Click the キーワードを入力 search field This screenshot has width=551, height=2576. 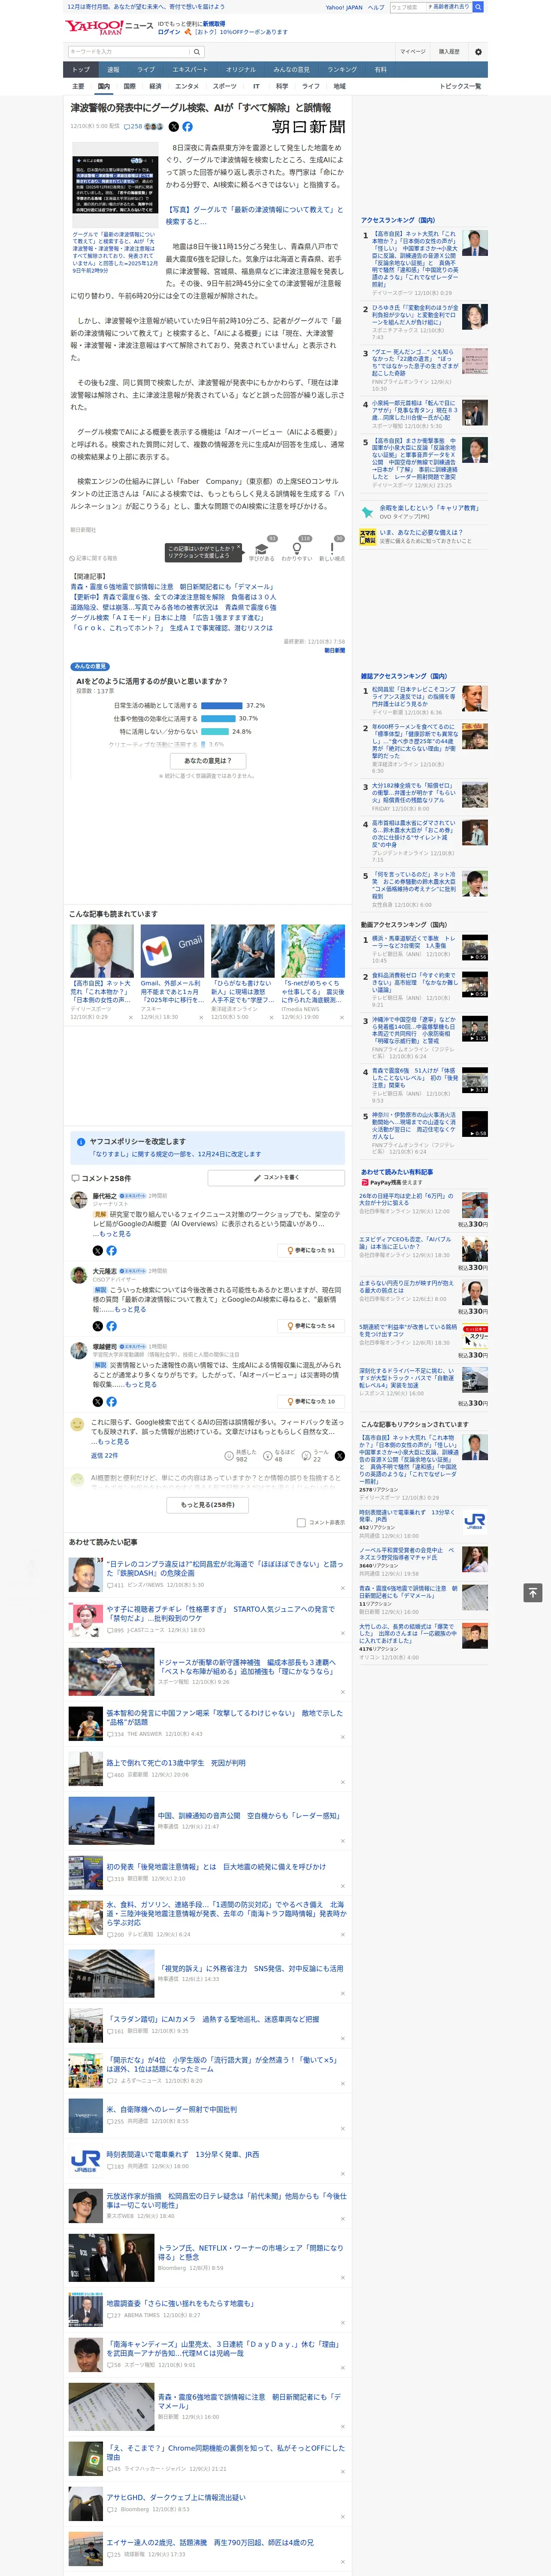point(129,52)
